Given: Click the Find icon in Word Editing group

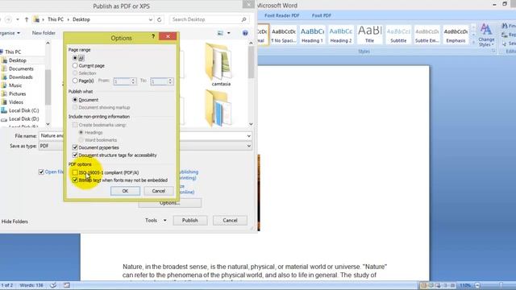Looking at the screenshot, I should point(505,26).
